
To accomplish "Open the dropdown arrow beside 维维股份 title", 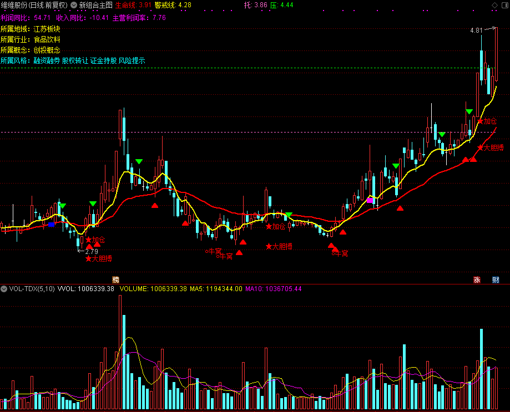I will tap(74, 5).
